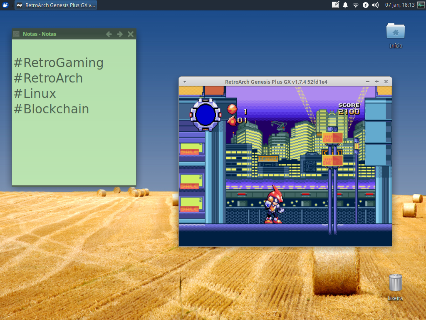Screen dimensions: 426x320
Task: Click the blue circular ring gauge in game
Action: coord(206,115)
